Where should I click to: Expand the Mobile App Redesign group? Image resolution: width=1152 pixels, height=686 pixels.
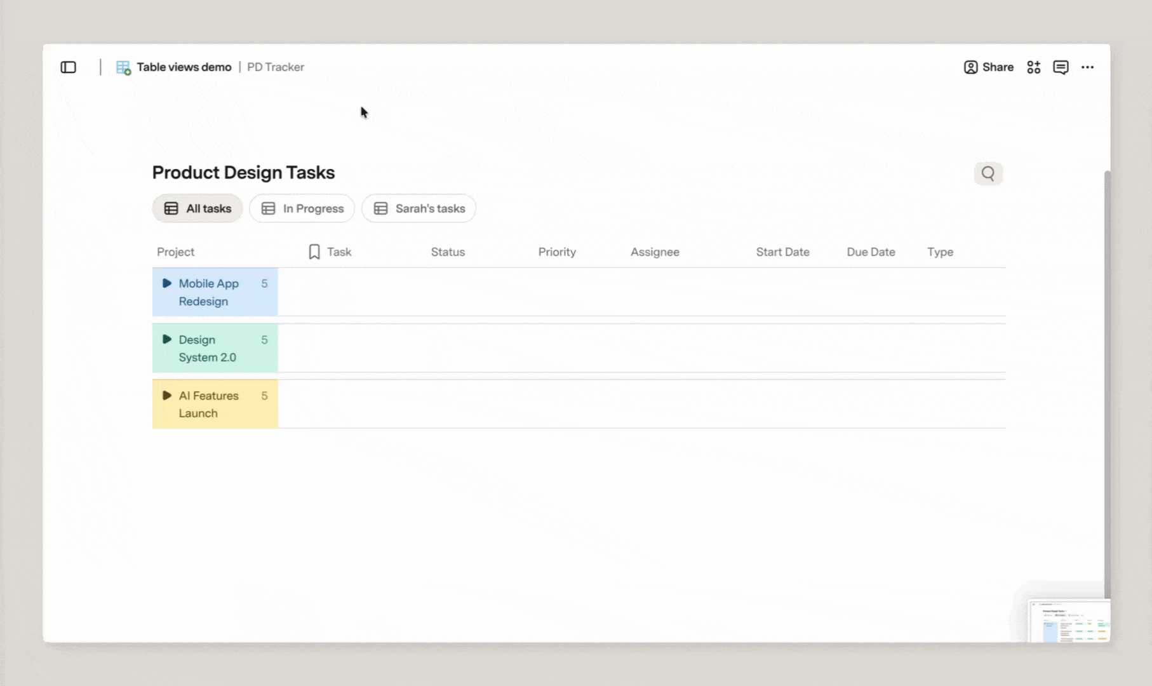(x=167, y=283)
